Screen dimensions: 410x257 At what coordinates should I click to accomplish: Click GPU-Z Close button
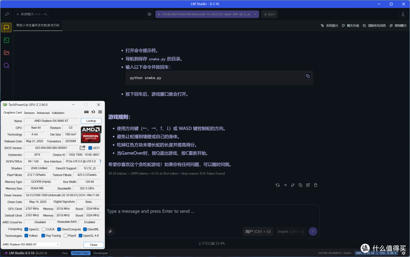point(94,245)
